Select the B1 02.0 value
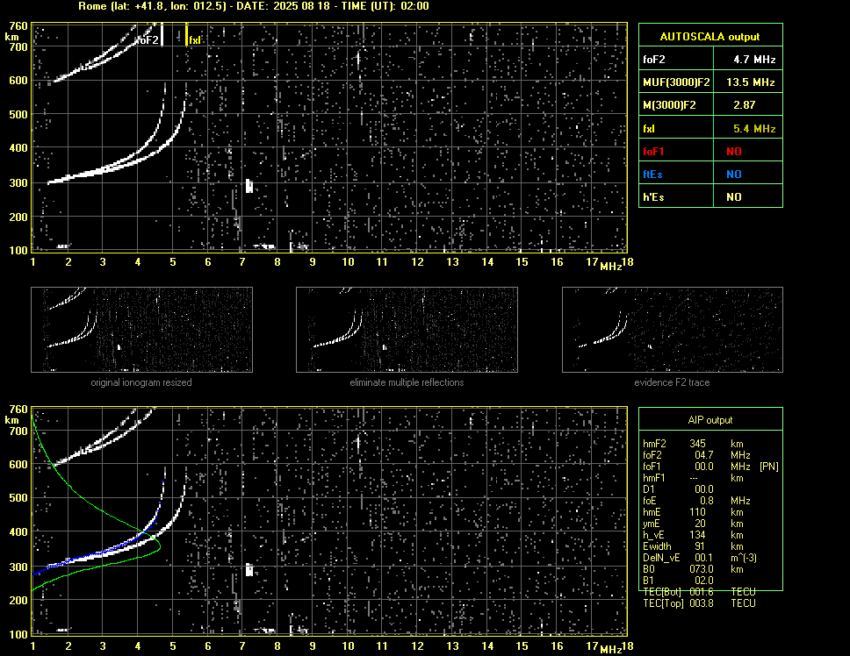The height and width of the screenshot is (656, 850). pos(703,581)
